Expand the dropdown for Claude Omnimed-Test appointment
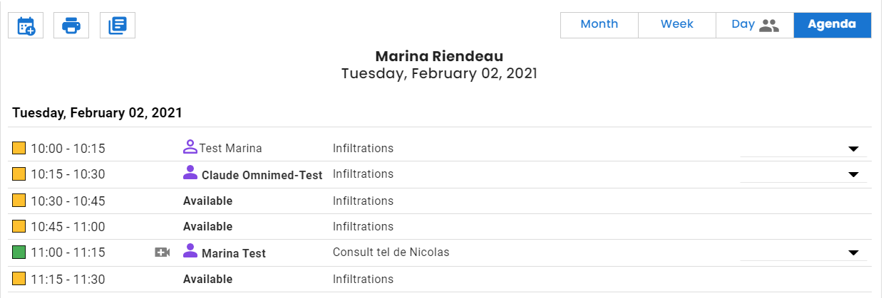Screen dimensions: 886x298 803,174
